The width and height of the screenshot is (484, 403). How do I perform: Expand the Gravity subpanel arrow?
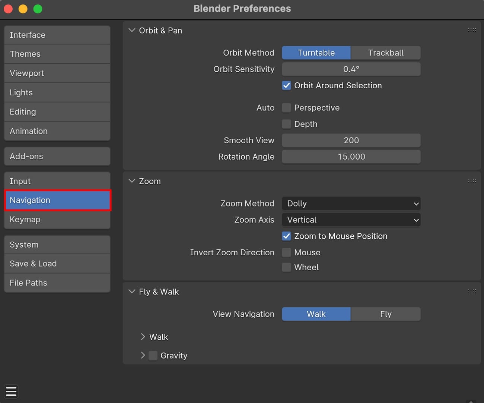coord(143,355)
